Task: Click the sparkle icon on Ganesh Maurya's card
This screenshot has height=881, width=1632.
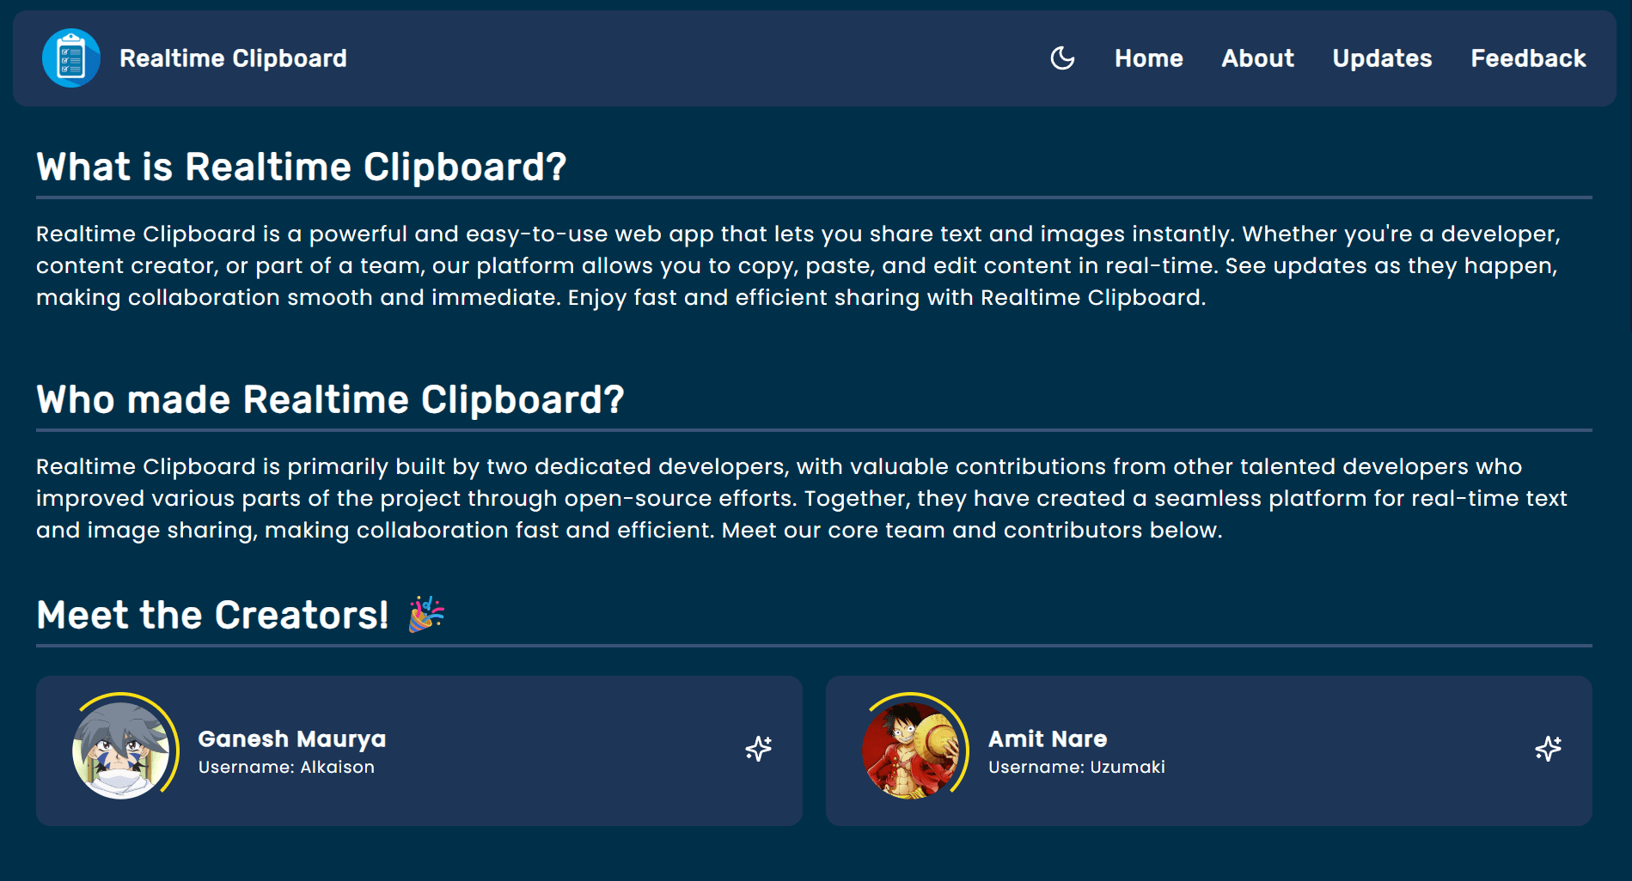Action: 757,749
